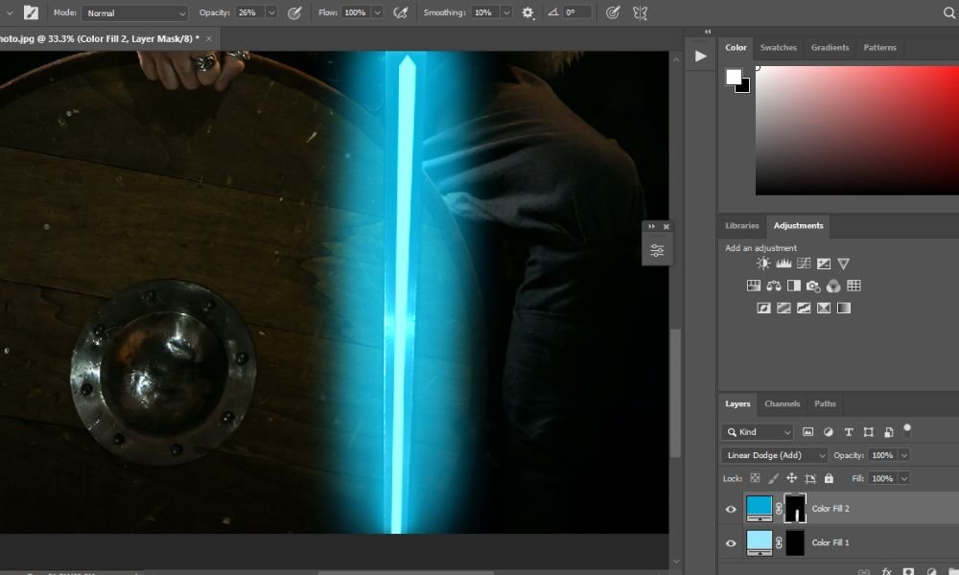Open symmetry paint butterfly options
959x575 pixels.
click(640, 12)
